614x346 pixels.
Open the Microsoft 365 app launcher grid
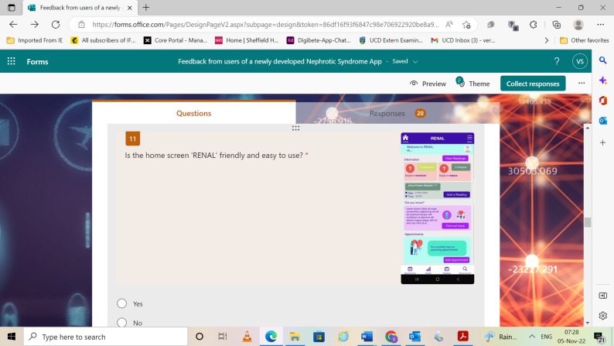click(x=12, y=61)
